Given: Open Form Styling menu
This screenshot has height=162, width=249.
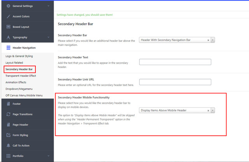Looking at the screenshot, I should pos(28,135).
